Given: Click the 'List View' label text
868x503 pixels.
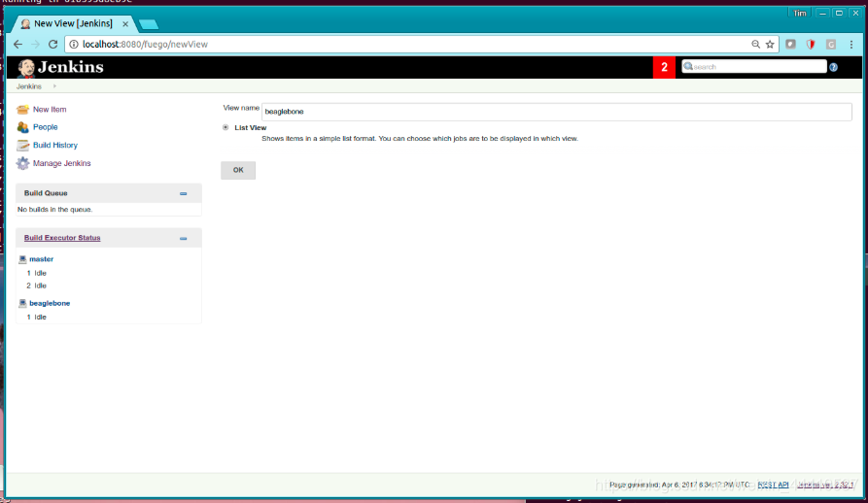Looking at the screenshot, I should click(250, 127).
